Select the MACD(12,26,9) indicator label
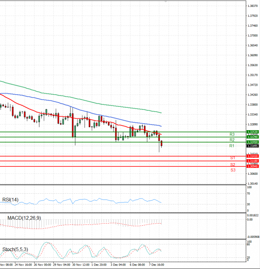260x269 pixels. tap(24, 218)
